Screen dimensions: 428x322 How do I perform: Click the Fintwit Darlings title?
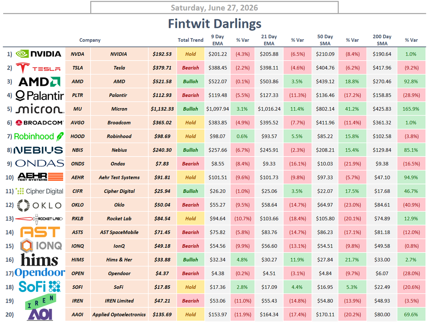[x=215, y=24]
